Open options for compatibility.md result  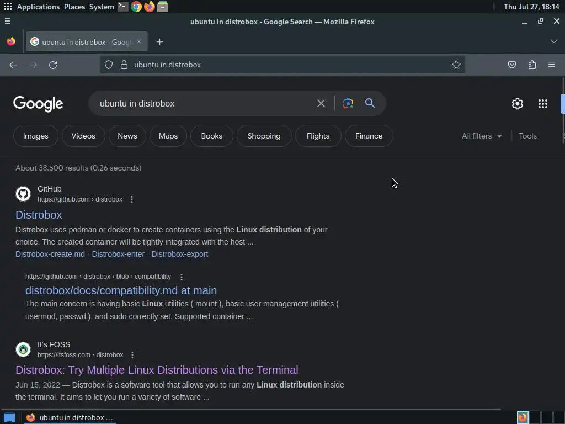(181, 277)
